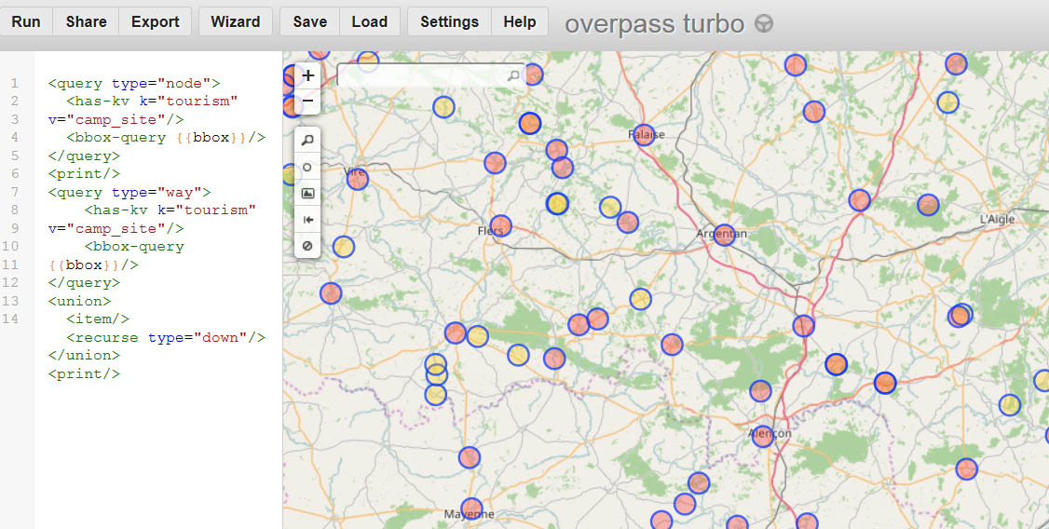Open the Settings dialog
The height and width of the screenshot is (529, 1049).
(449, 21)
